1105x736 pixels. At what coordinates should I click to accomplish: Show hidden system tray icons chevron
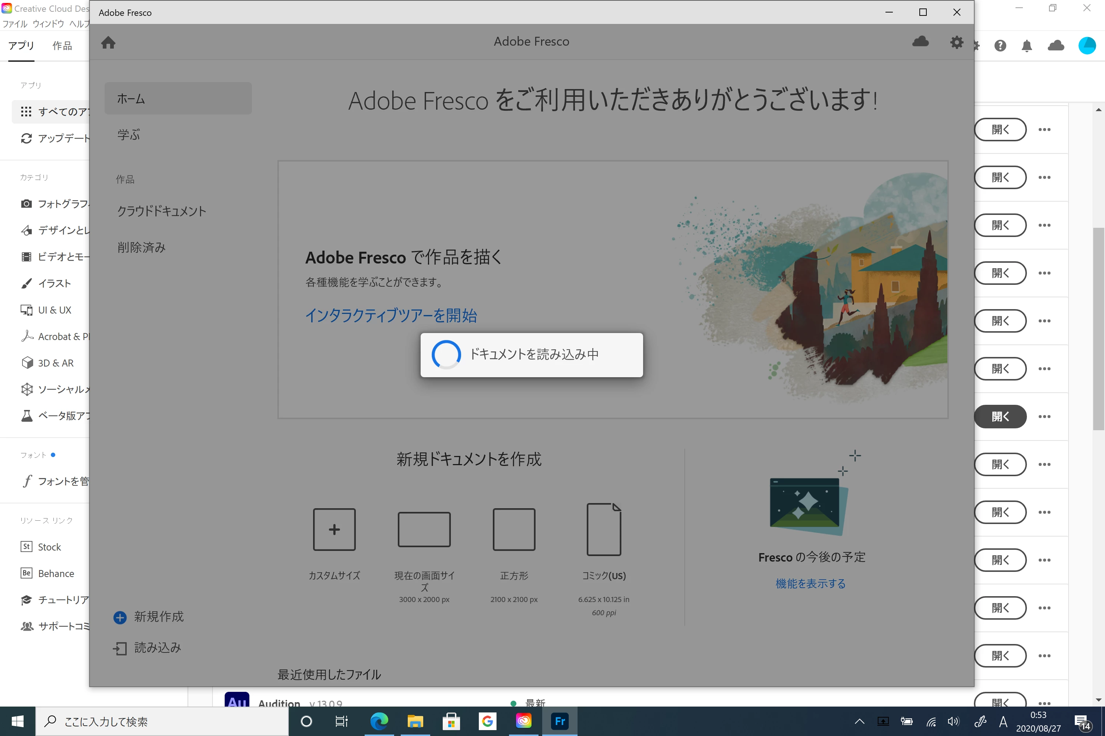[859, 721]
